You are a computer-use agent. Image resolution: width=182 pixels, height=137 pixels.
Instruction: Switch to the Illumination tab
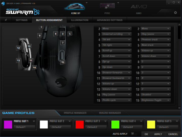[x=80, y=20]
